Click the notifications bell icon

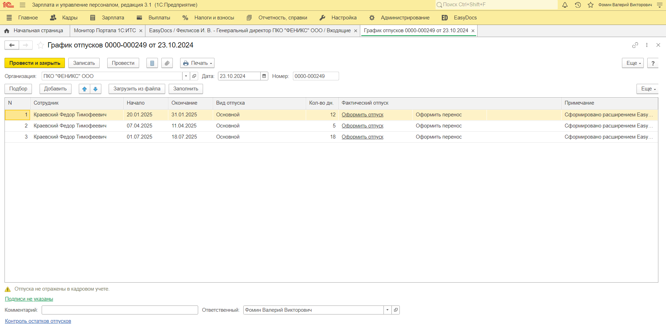pyautogui.click(x=565, y=5)
